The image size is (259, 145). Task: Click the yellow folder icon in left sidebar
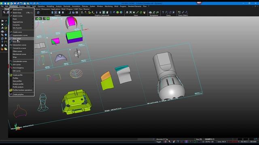[x=6, y=49]
